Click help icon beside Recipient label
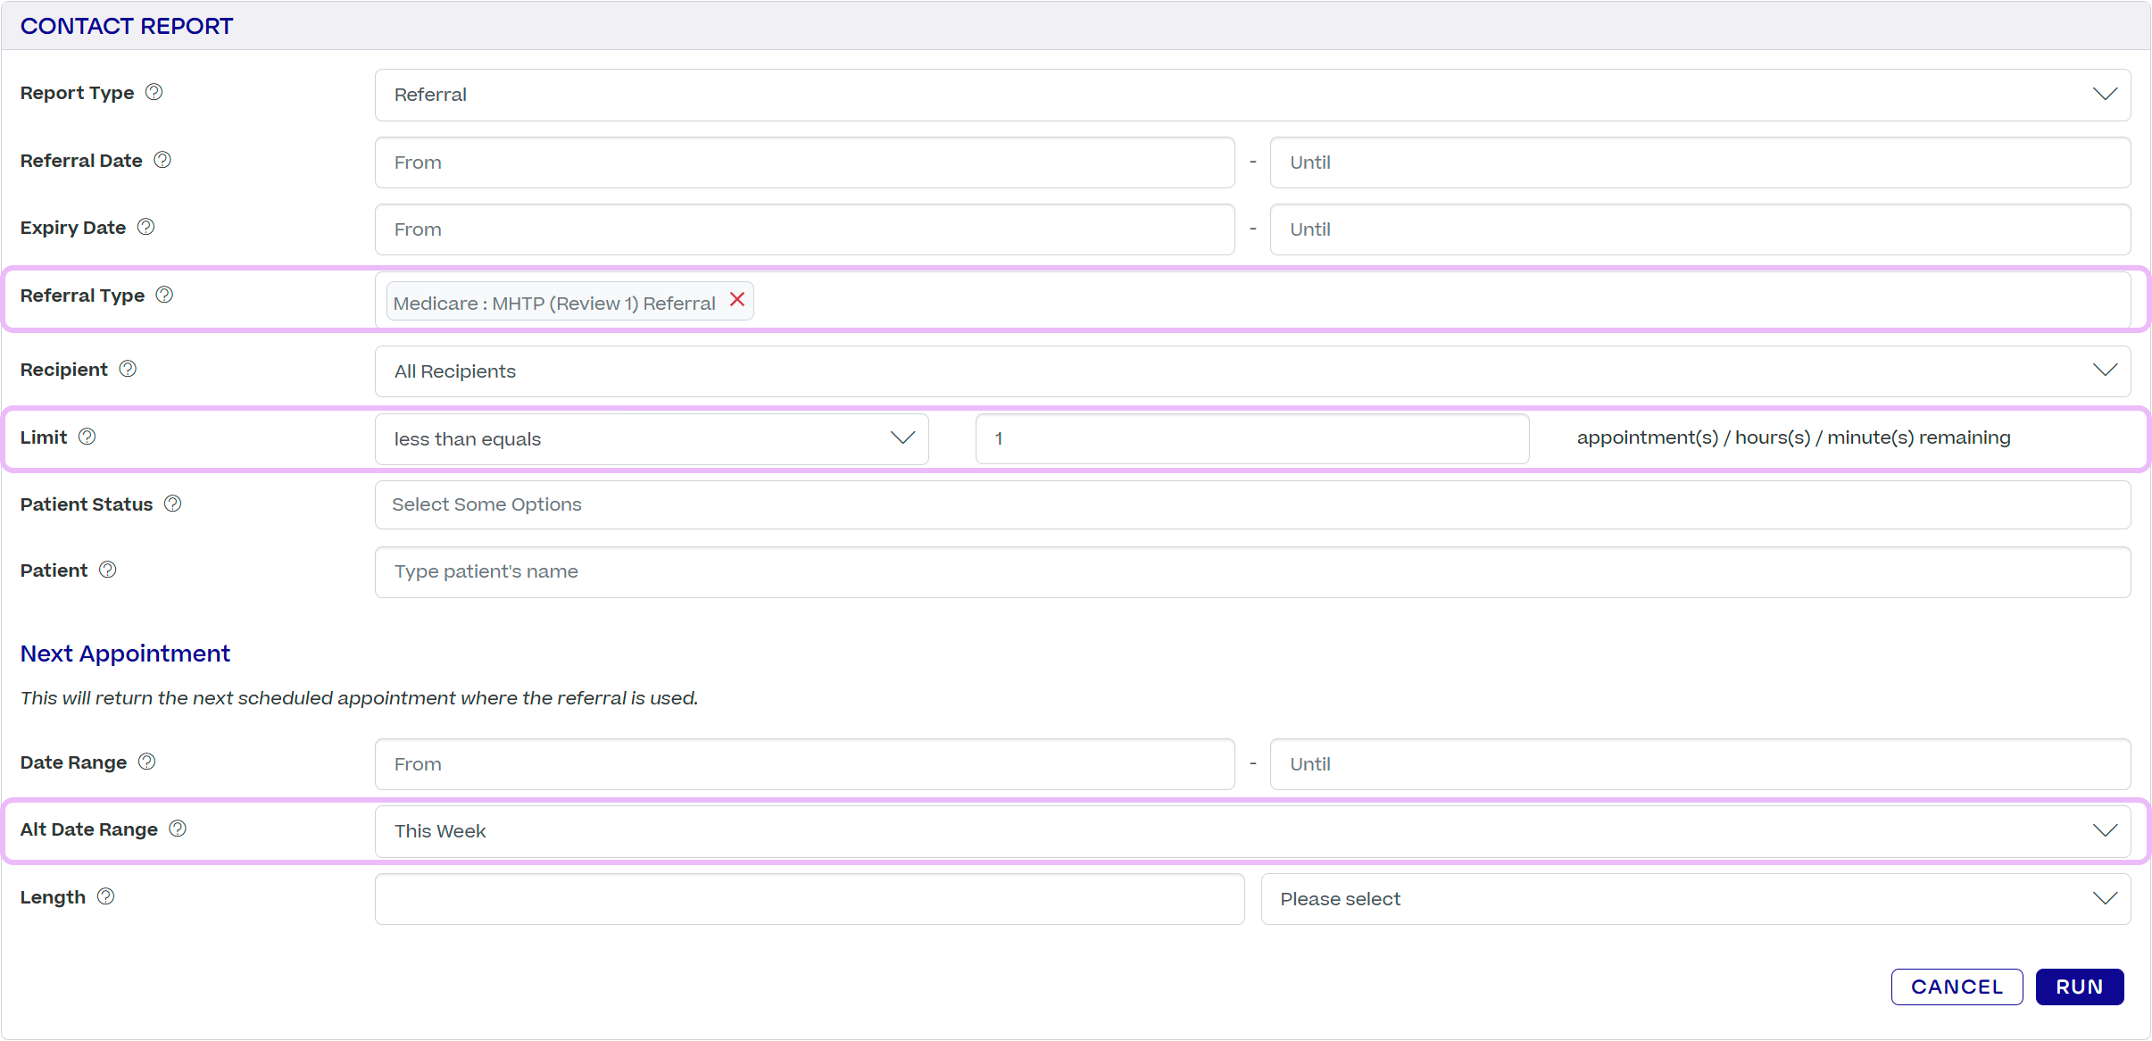Viewport: 2152px width, 1041px height. point(128,369)
